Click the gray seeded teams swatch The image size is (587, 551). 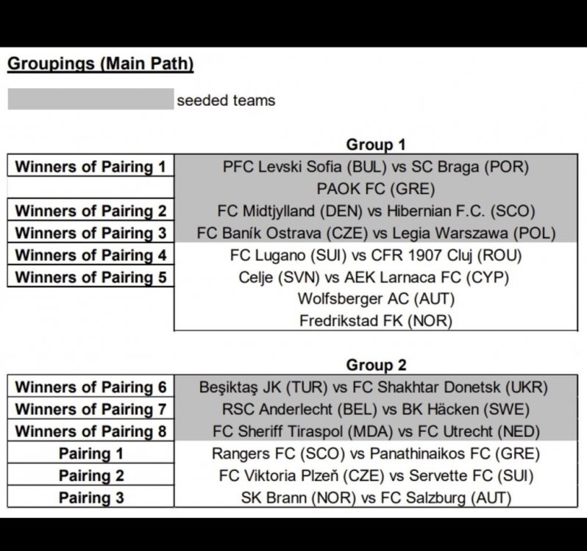click(90, 99)
